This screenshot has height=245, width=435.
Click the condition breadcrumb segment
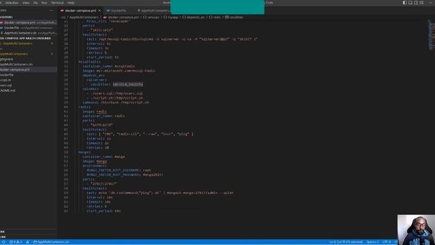[x=234, y=17]
